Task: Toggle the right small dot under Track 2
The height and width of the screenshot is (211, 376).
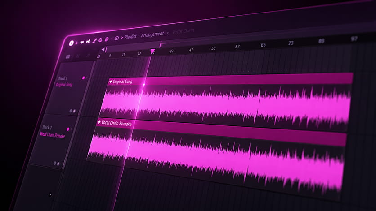Action: [x=58, y=164]
